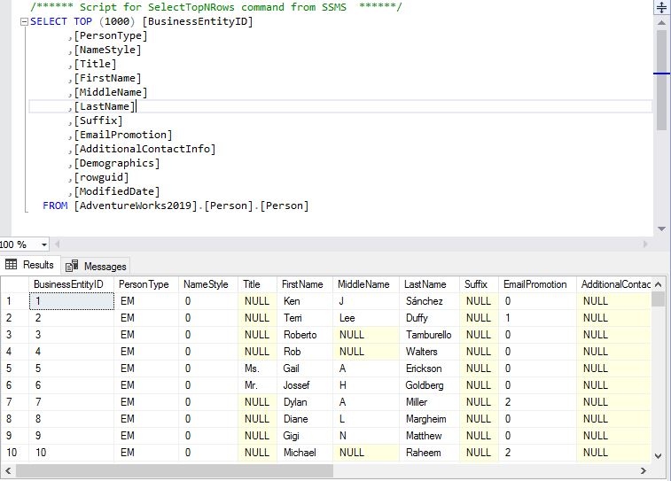Click the first name cell Gigi
This screenshot has width=671, height=481.
pos(305,436)
